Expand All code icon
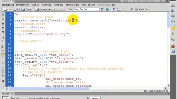The width and height of the screenshot is (177, 99). pyautogui.click(x=3, y=32)
